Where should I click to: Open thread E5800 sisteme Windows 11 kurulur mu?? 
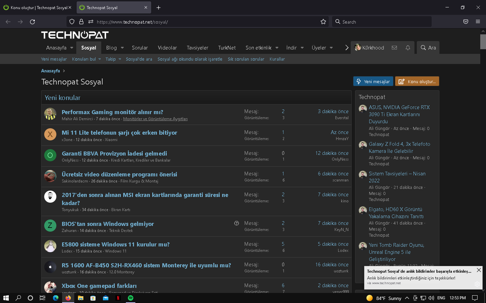point(116,244)
